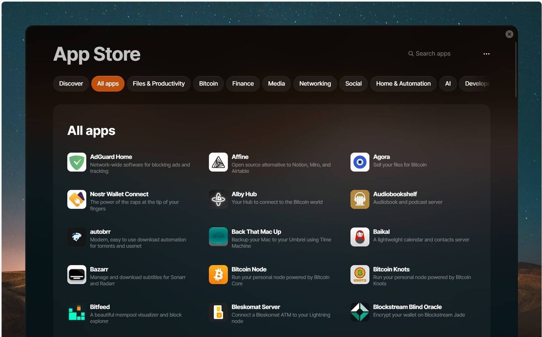Open the Networking category tab
542x337 pixels.
315,83
